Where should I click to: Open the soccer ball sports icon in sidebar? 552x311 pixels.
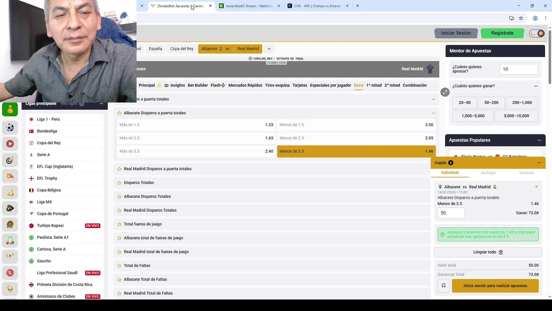click(10, 127)
